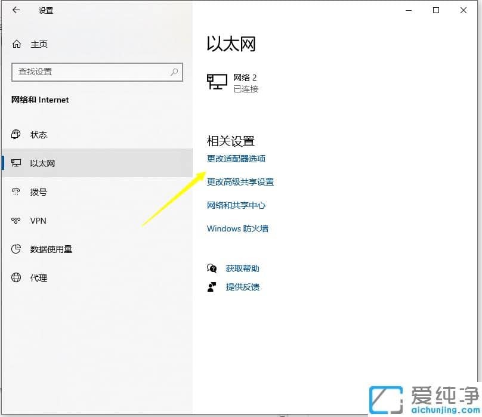Click the 获取帮助 text link
The height and width of the screenshot is (417, 482).
(x=242, y=268)
